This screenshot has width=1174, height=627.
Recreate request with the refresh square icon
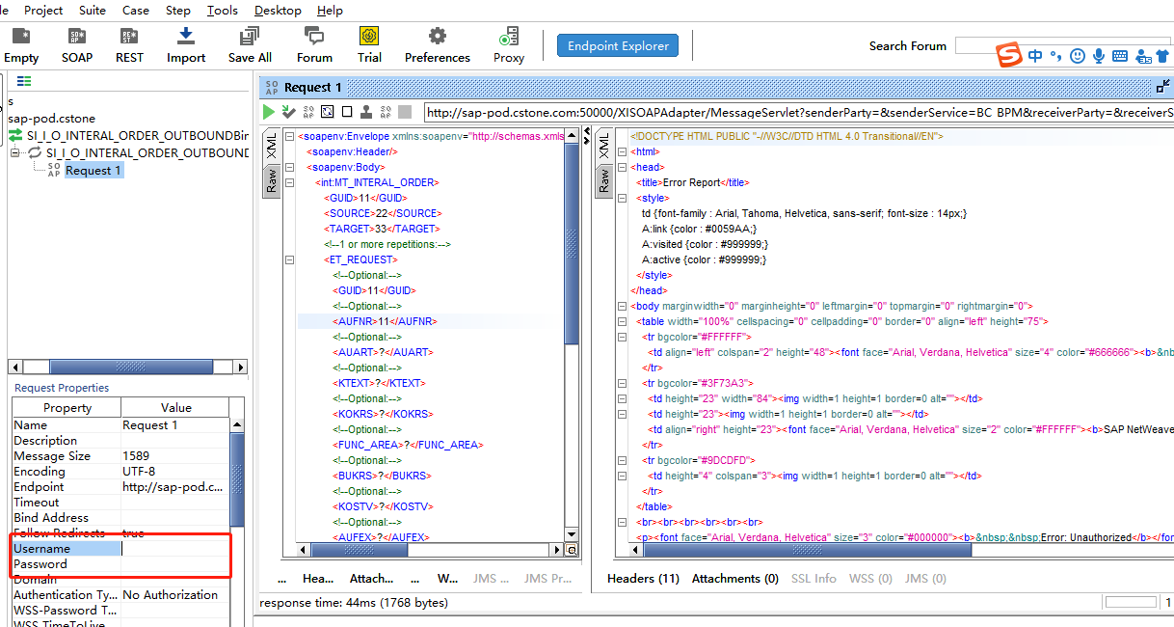[328, 112]
